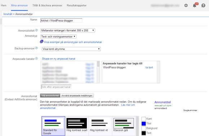Image resolution: width=209 pixels, height=136 pixels.
Task: Click the black Text color swatch
Action: tap(143, 133)
